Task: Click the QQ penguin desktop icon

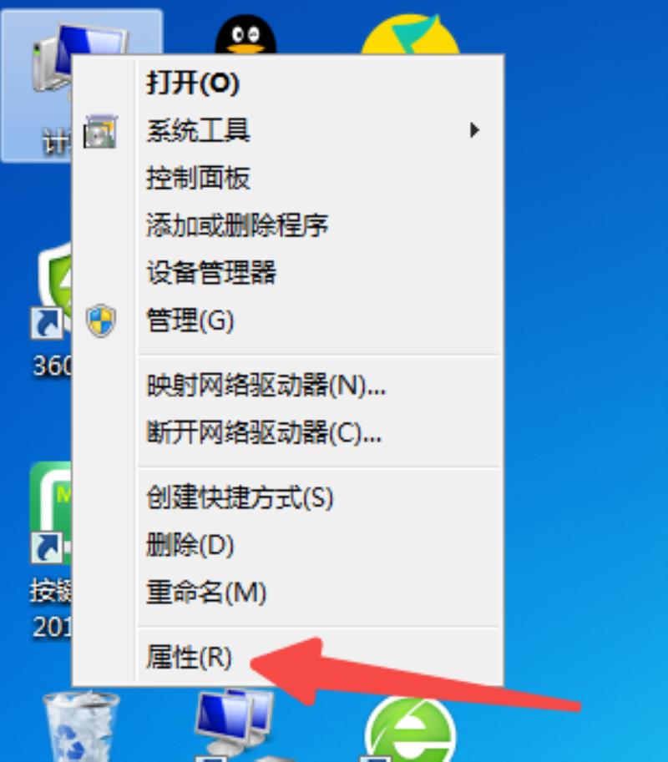Action: [245, 35]
